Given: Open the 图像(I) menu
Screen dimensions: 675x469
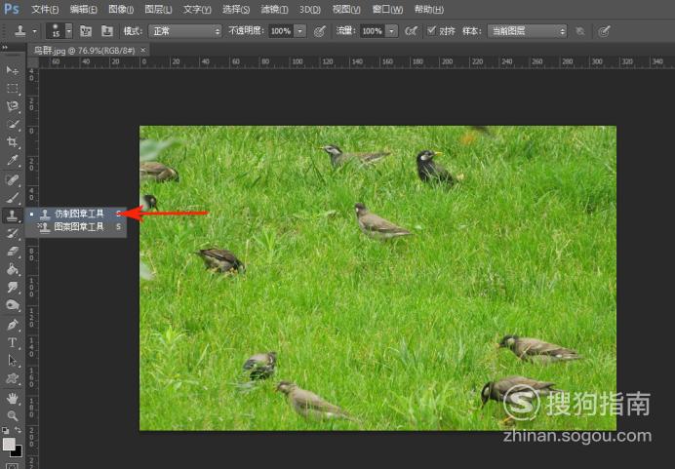Looking at the screenshot, I should (x=121, y=9).
